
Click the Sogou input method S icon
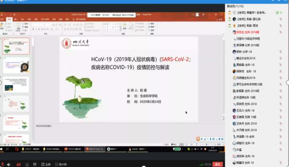click(198, 139)
